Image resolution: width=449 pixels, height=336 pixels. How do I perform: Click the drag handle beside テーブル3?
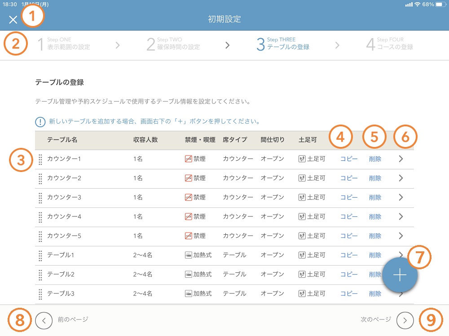coord(40,293)
